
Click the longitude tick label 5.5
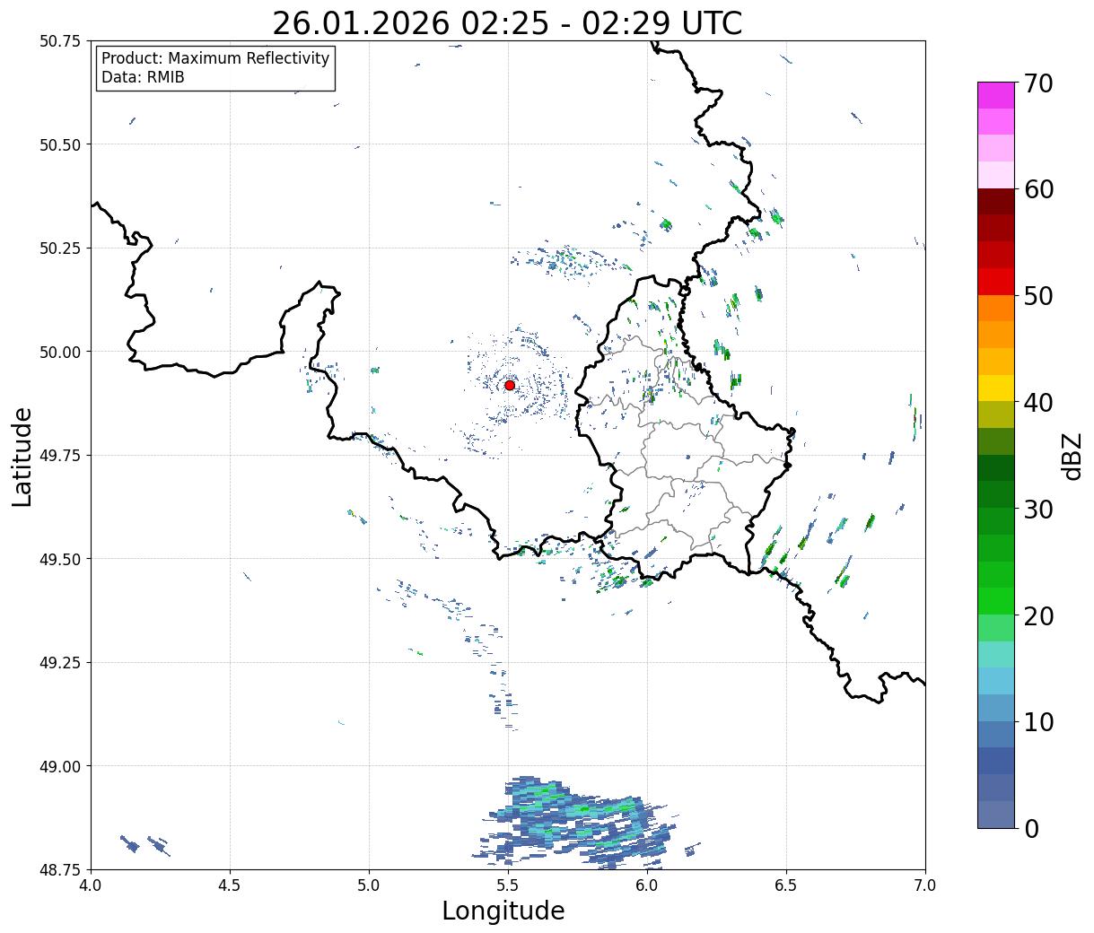508,885
